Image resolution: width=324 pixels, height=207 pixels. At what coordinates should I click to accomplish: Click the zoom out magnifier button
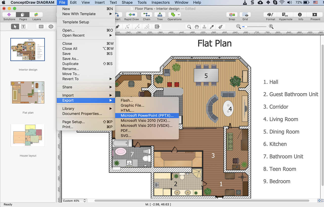238,27
